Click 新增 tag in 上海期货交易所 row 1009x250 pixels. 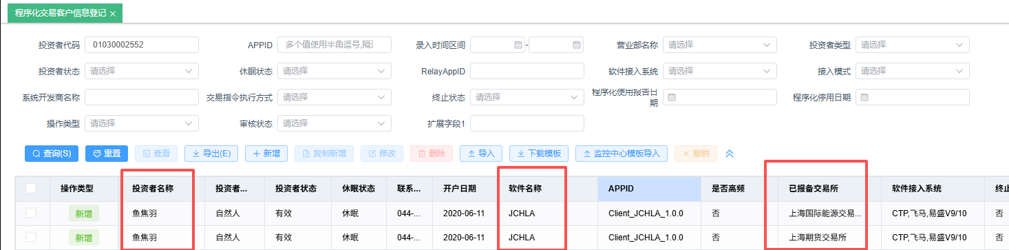(x=83, y=238)
